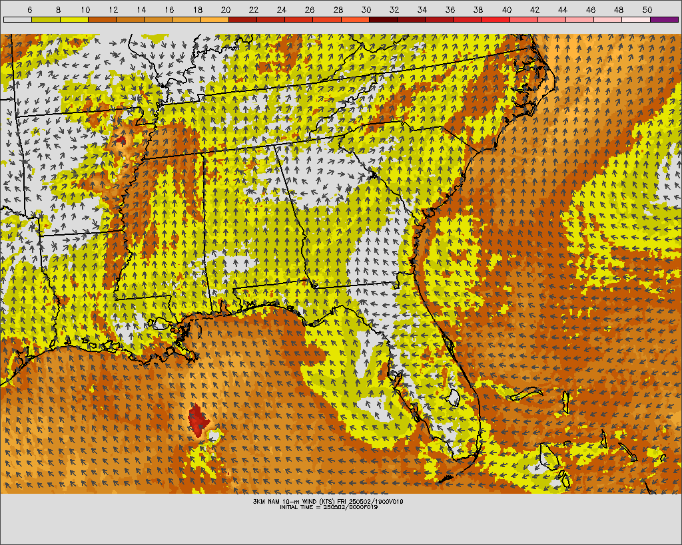Click the legend label "44"
Image resolution: width=682 pixels, height=545 pixels.
pos(563,9)
